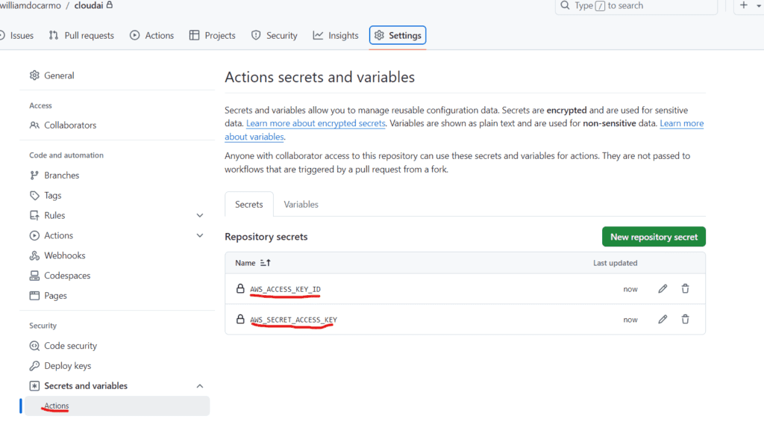Viewport: 764px width, 422px height.
Task: Open Codespaces in the sidebar
Action: pos(67,276)
